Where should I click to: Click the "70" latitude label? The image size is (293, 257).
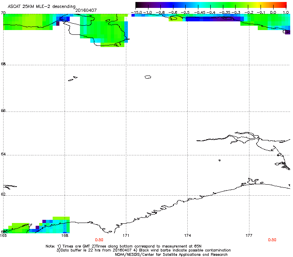(x=3, y=13)
